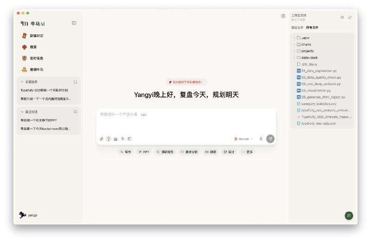Click the paperclip attach icon in input box
Viewport: 371px width, 242px height.
tap(101, 139)
